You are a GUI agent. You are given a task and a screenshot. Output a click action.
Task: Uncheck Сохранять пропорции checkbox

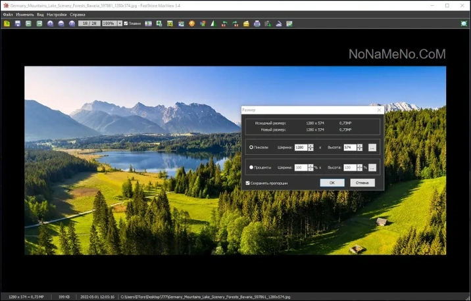tap(247, 183)
